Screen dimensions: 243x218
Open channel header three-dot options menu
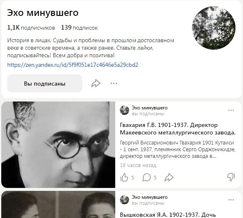(114, 84)
